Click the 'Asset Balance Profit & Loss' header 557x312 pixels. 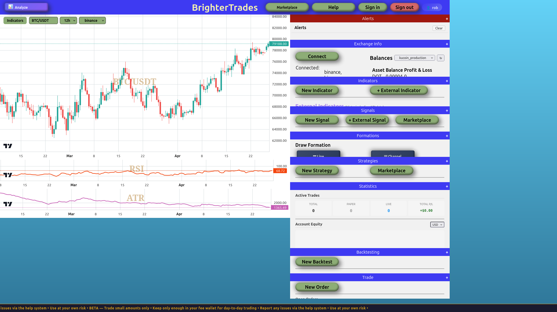[402, 70]
